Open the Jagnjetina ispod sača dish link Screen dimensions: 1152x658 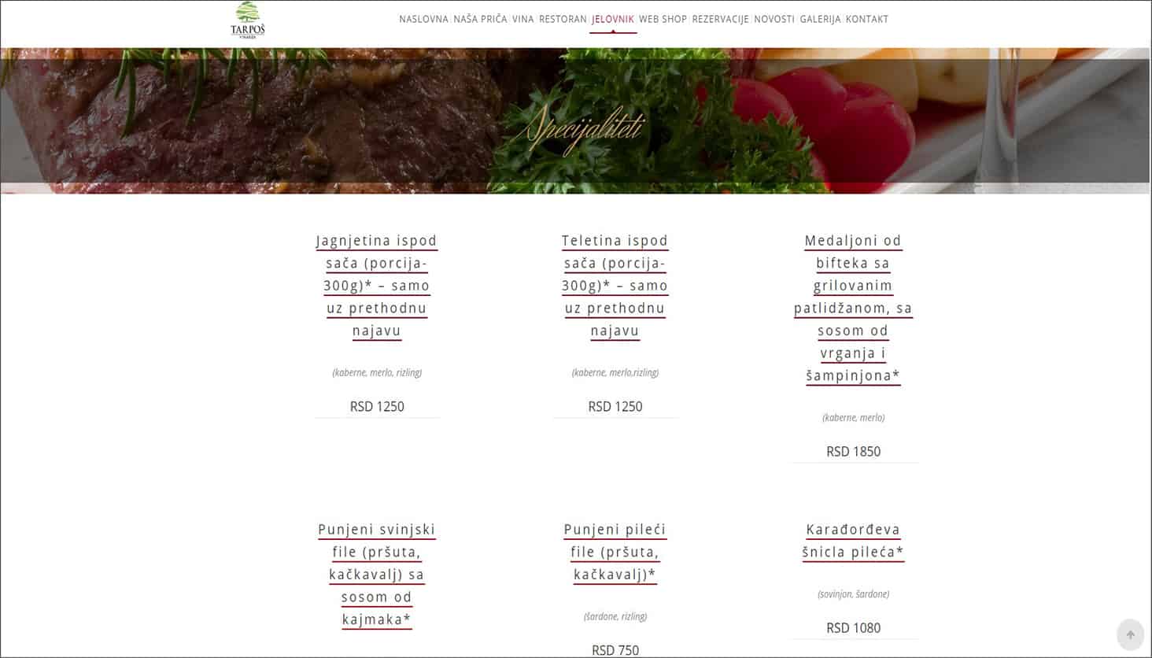[x=377, y=286]
